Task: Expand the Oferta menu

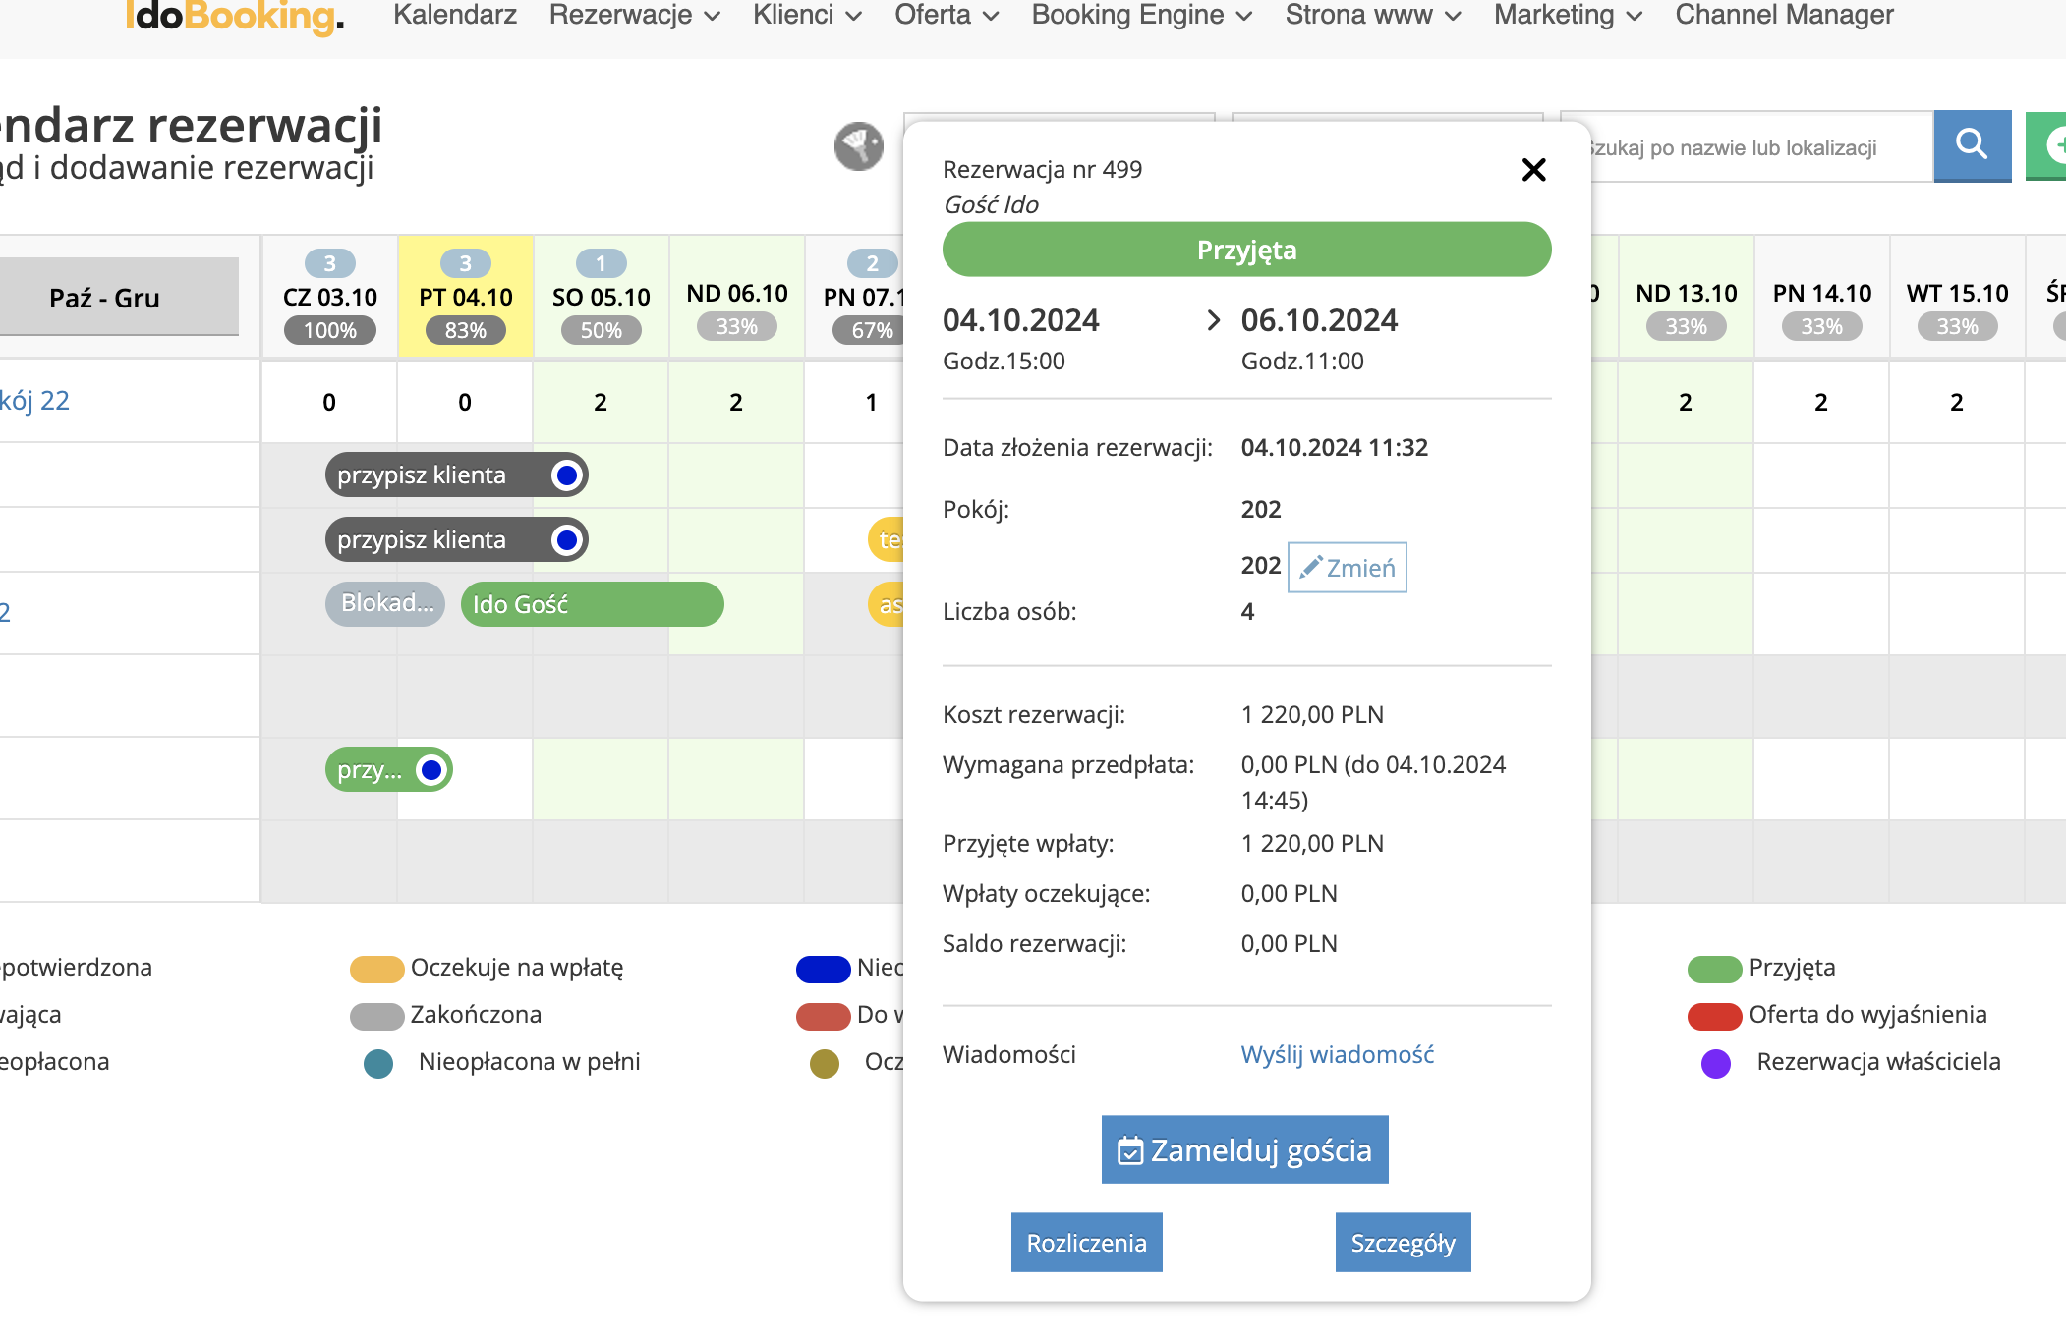Action: pos(947,15)
